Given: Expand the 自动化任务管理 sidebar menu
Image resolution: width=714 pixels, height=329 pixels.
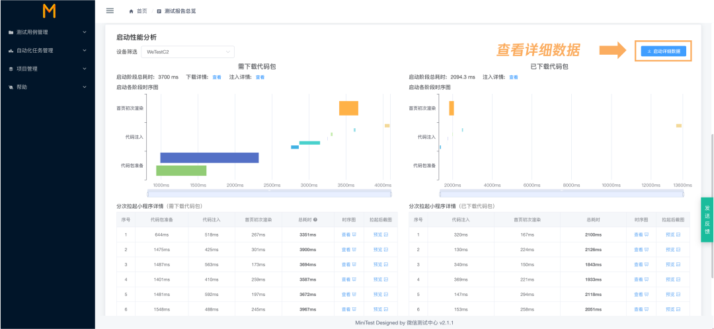Looking at the screenshot, I should 48,50.
